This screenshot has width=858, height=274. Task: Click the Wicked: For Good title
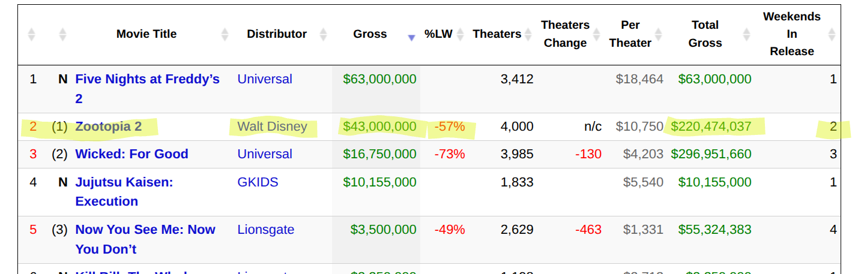tap(131, 154)
